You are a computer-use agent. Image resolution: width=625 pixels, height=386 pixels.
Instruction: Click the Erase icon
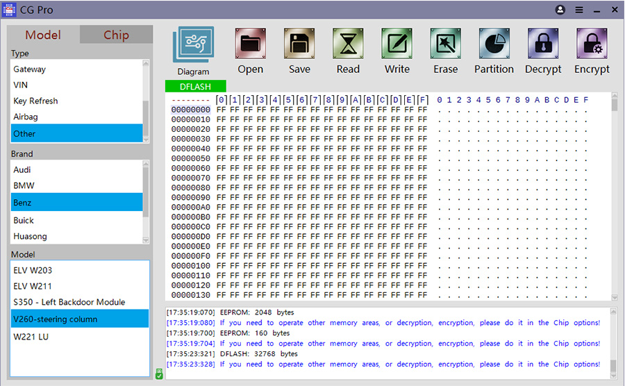tap(445, 44)
